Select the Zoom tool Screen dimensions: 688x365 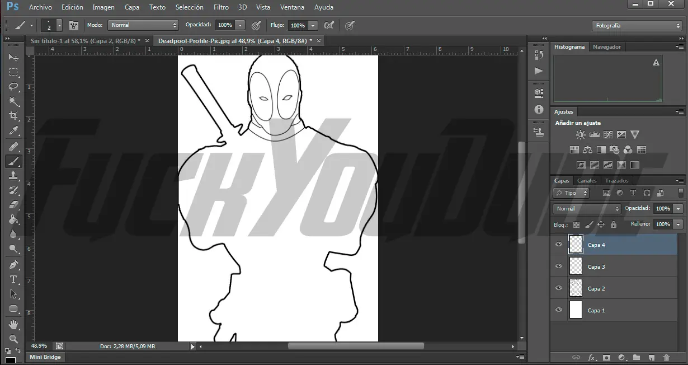point(13,339)
